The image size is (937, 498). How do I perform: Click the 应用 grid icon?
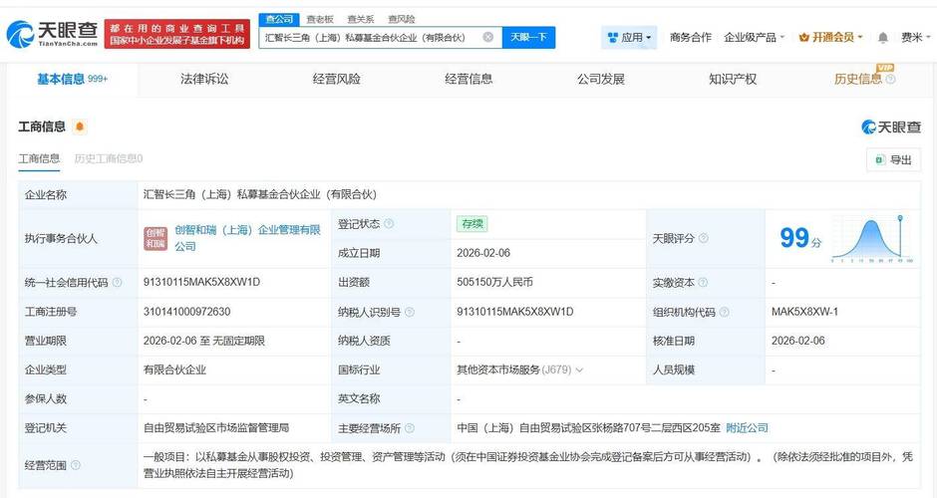pos(612,38)
